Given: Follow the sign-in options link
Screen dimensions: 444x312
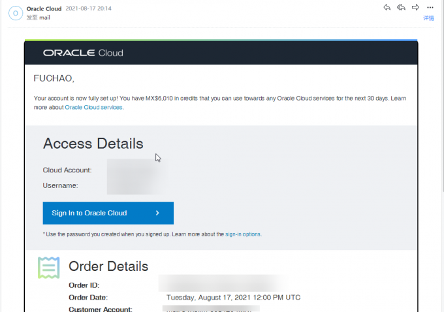Looking at the screenshot, I should tap(243, 234).
